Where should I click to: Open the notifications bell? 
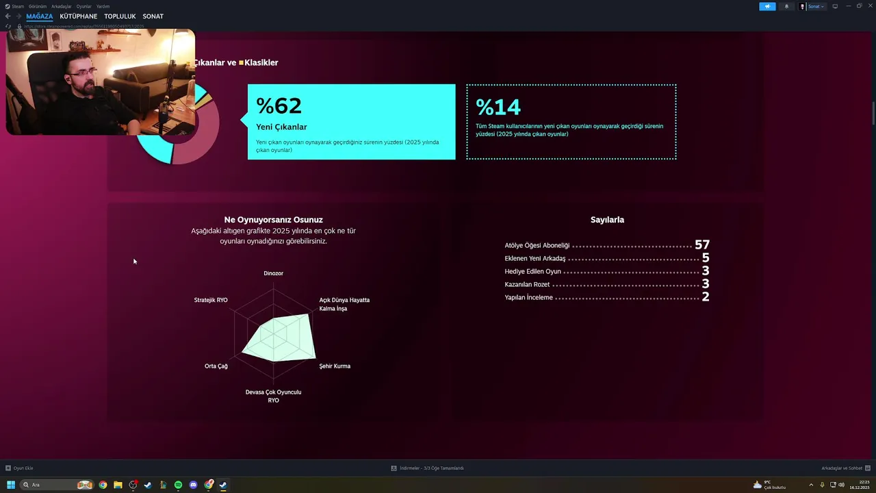tap(786, 6)
